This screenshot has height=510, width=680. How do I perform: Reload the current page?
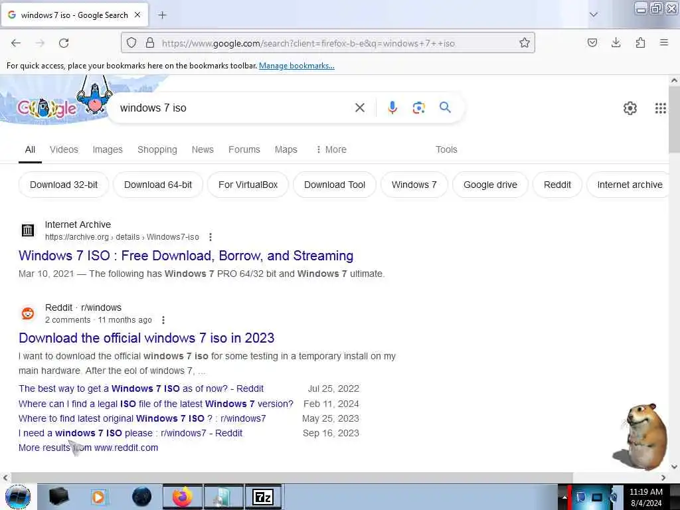coord(64,43)
